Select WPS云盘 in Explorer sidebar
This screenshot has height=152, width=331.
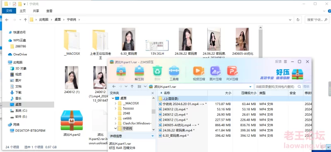(17, 40)
